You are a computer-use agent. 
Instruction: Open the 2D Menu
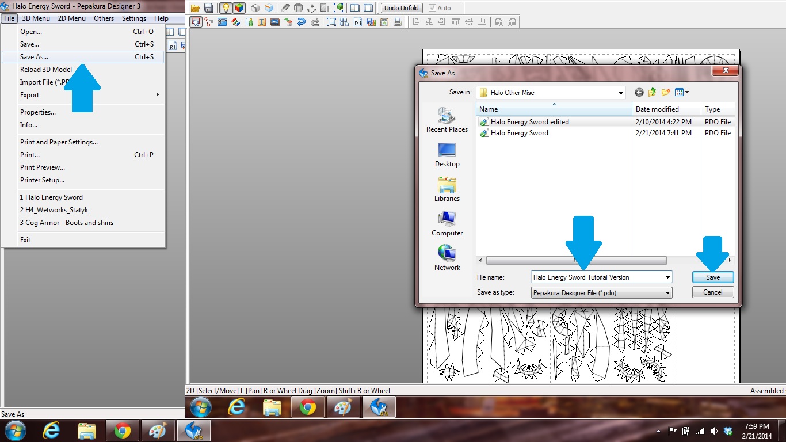click(x=72, y=18)
